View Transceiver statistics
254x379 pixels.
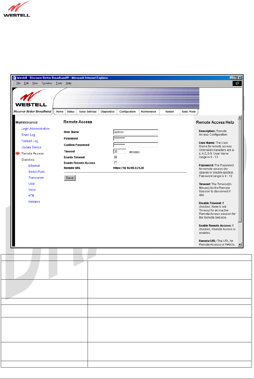point(36,178)
